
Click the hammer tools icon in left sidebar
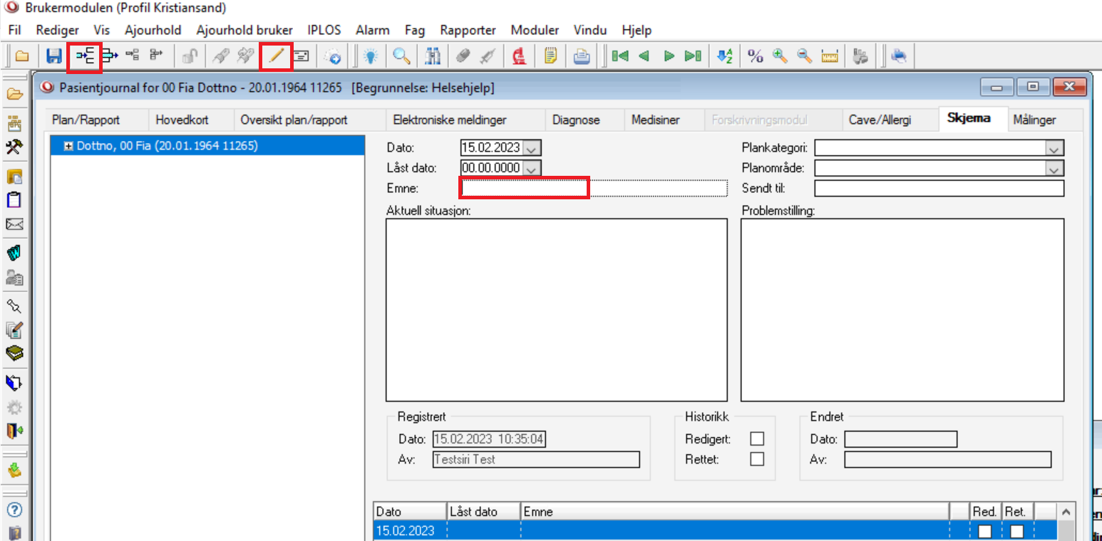pos(14,146)
